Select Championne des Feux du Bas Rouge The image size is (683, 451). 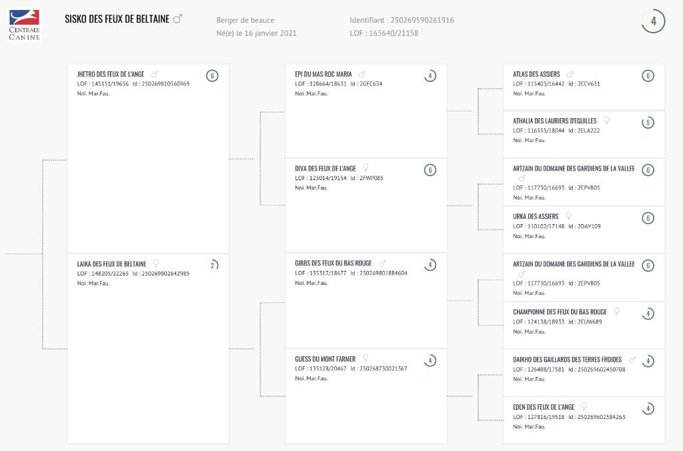click(560, 312)
